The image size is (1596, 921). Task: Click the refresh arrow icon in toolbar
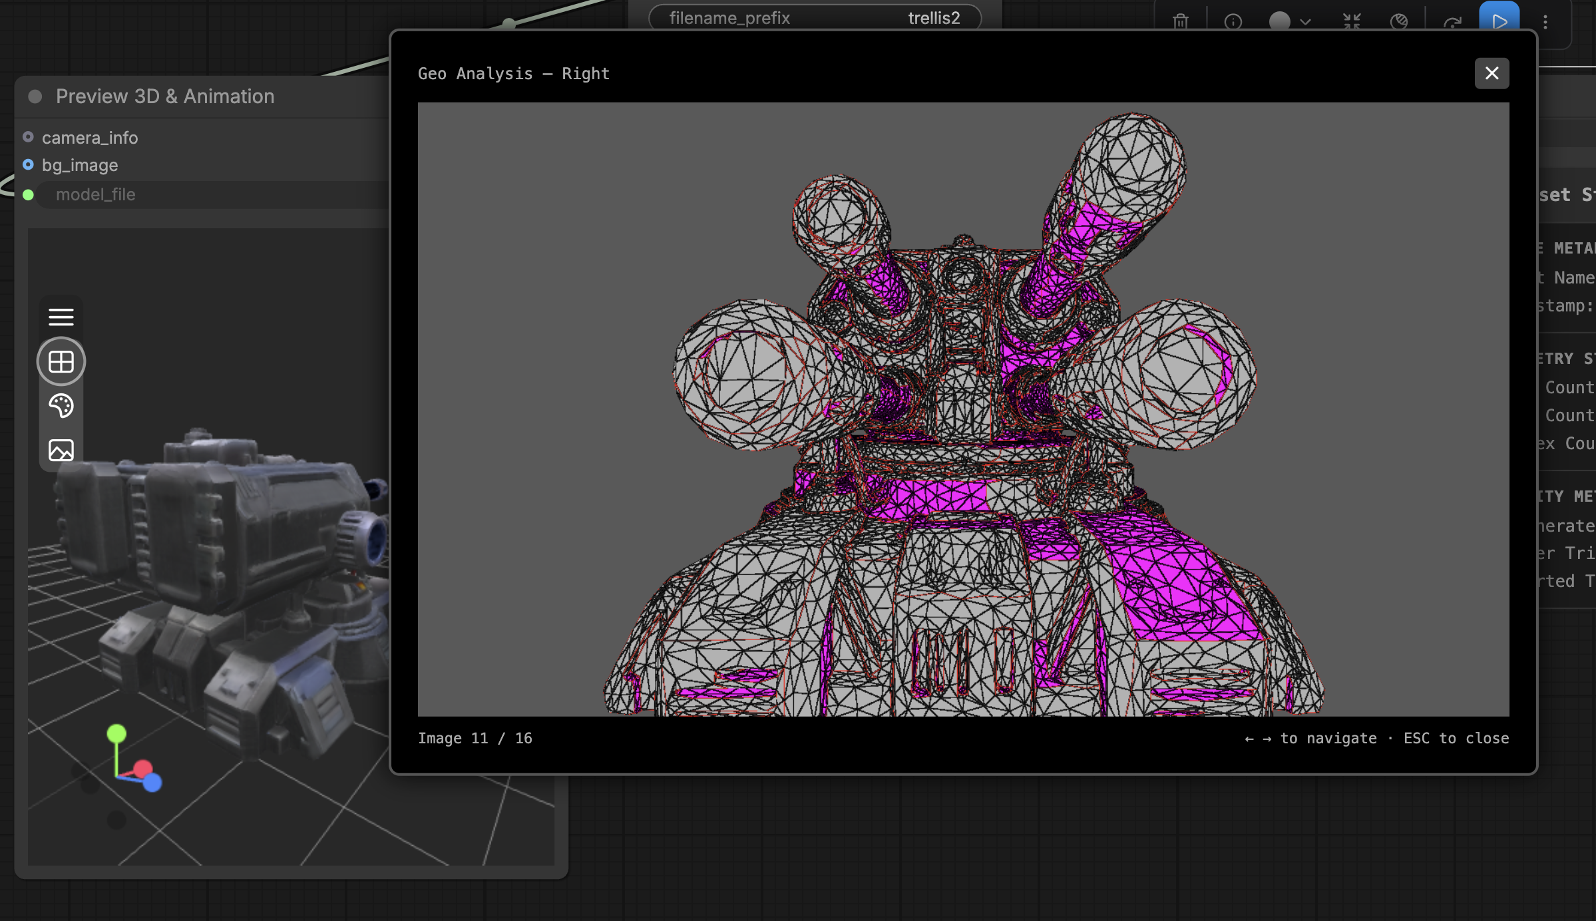1452,22
